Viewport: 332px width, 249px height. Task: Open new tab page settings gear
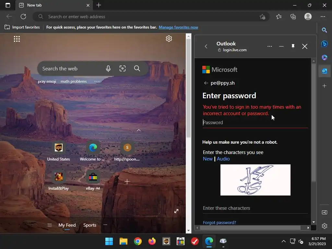tap(169, 39)
